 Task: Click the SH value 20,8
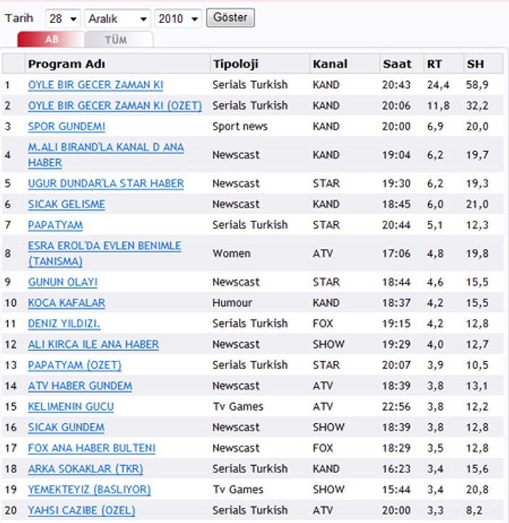click(477, 490)
